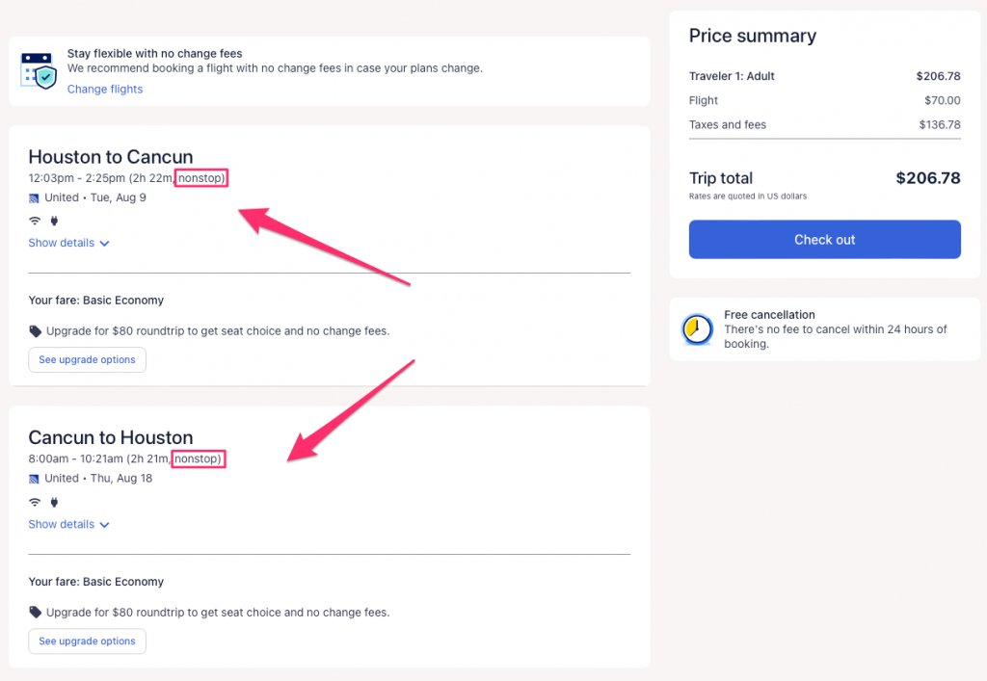Image resolution: width=987 pixels, height=681 pixels.
Task: Click the tag icon beside first upgrade offer
Action: point(36,331)
